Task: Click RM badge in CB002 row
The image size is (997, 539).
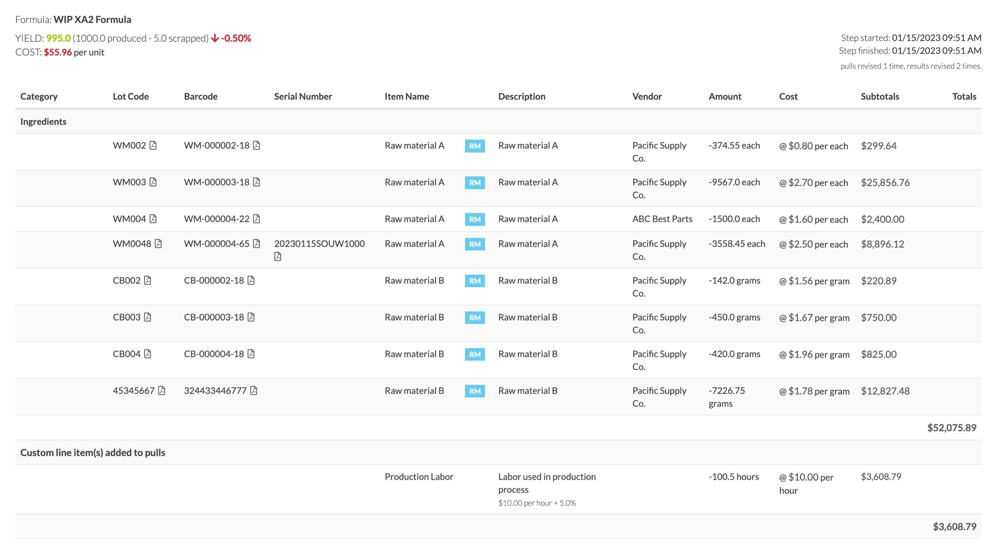Action: pyautogui.click(x=475, y=281)
